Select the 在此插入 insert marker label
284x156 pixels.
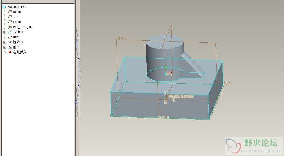pos(20,52)
